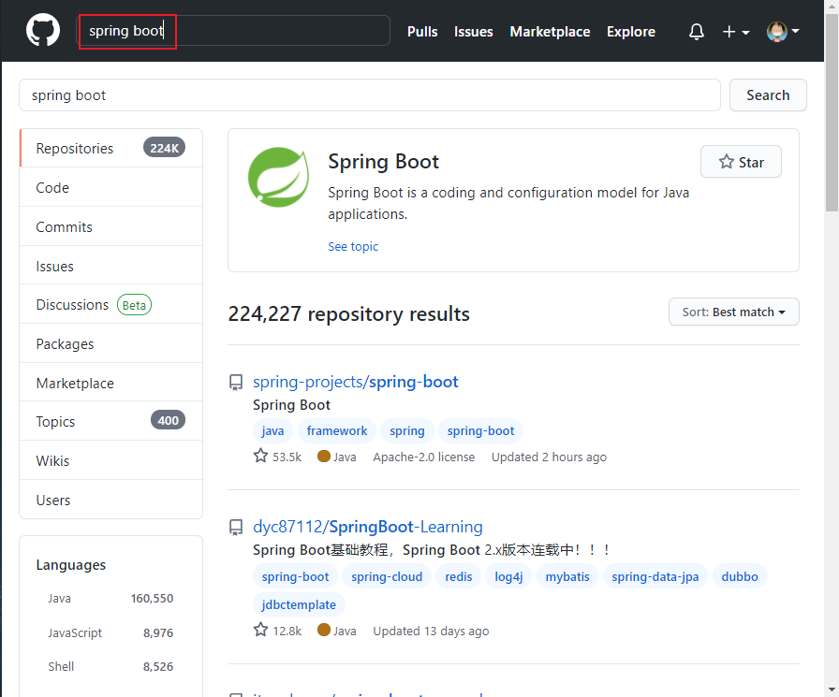The width and height of the screenshot is (839, 697).
Task: Click the mybatis topic tag
Action: (x=567, y=576)
